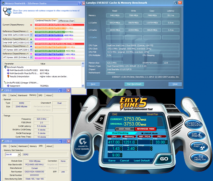Open the PC Health panel
The image size is (213, 181).
click(200, 158)
